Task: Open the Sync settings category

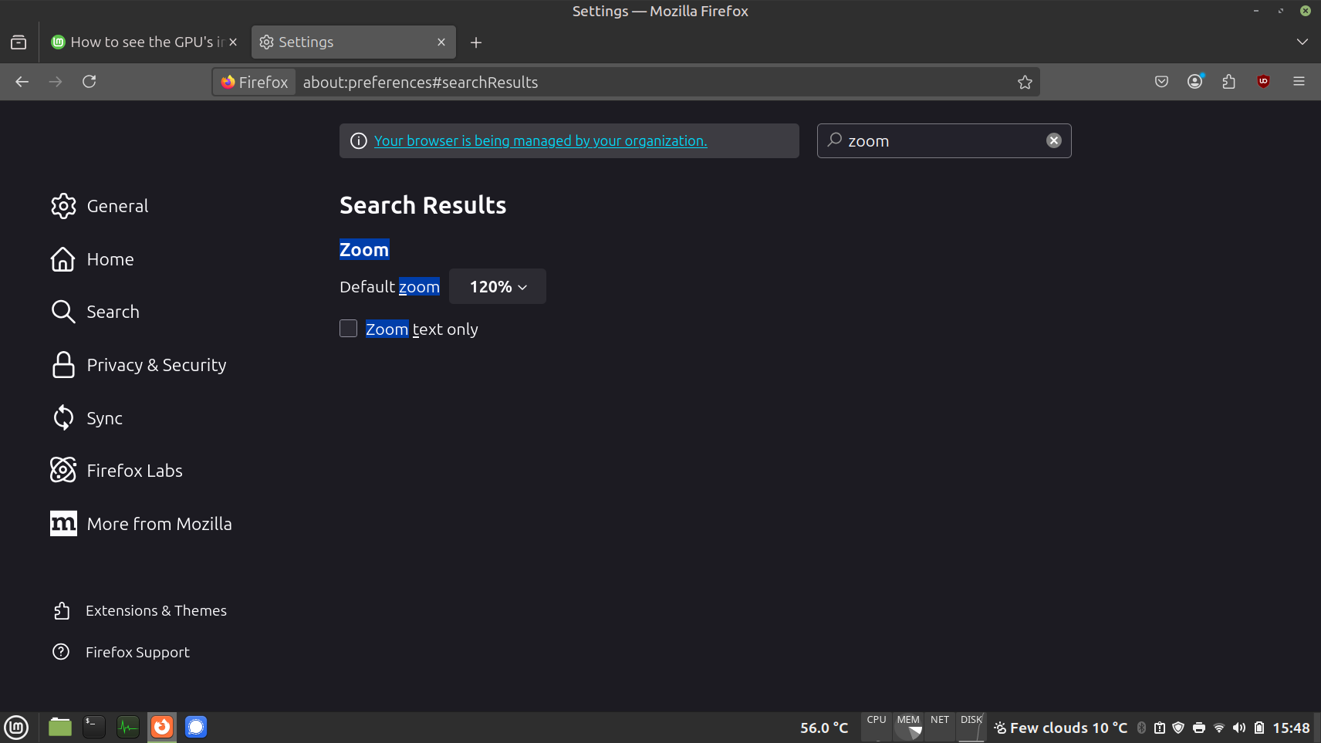Action: pyautogui.click(x=86, y=418)
